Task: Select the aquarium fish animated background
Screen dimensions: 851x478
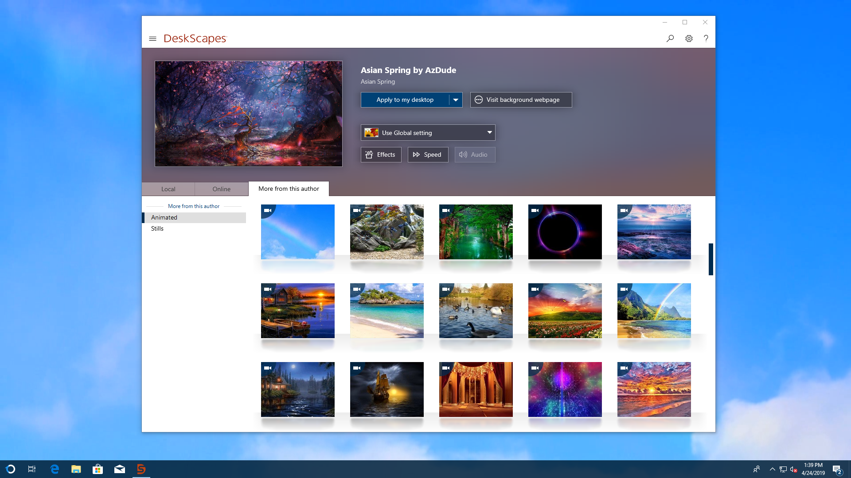Action: point(387,232)
